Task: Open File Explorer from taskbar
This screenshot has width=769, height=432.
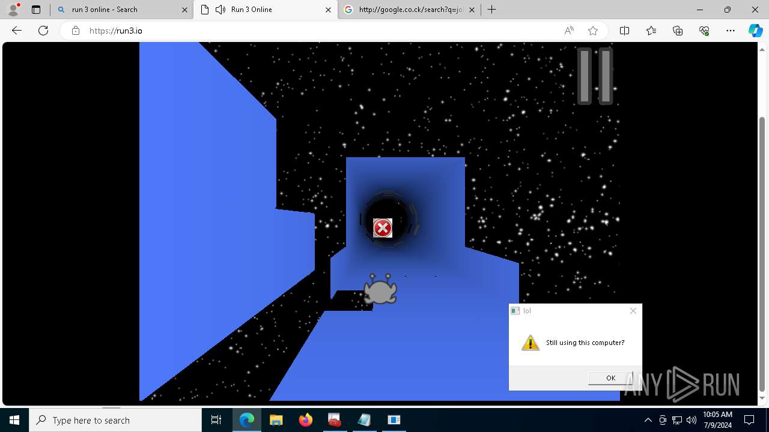Action: click(x=276, y=420)
